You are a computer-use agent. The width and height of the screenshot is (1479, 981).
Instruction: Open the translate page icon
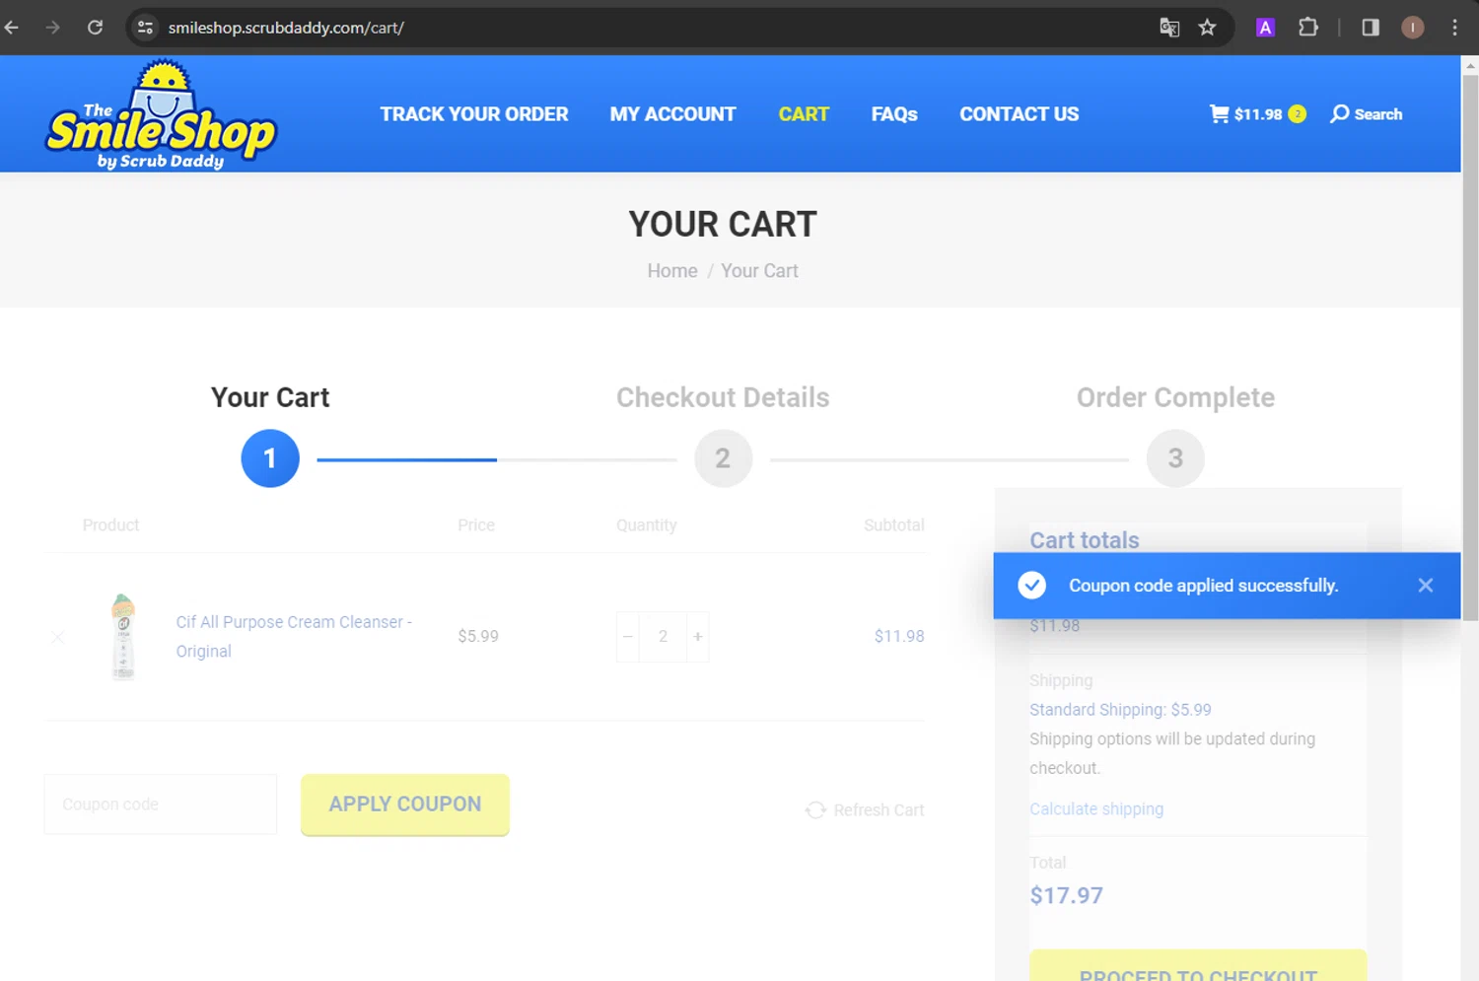[x=1169, y=28]
